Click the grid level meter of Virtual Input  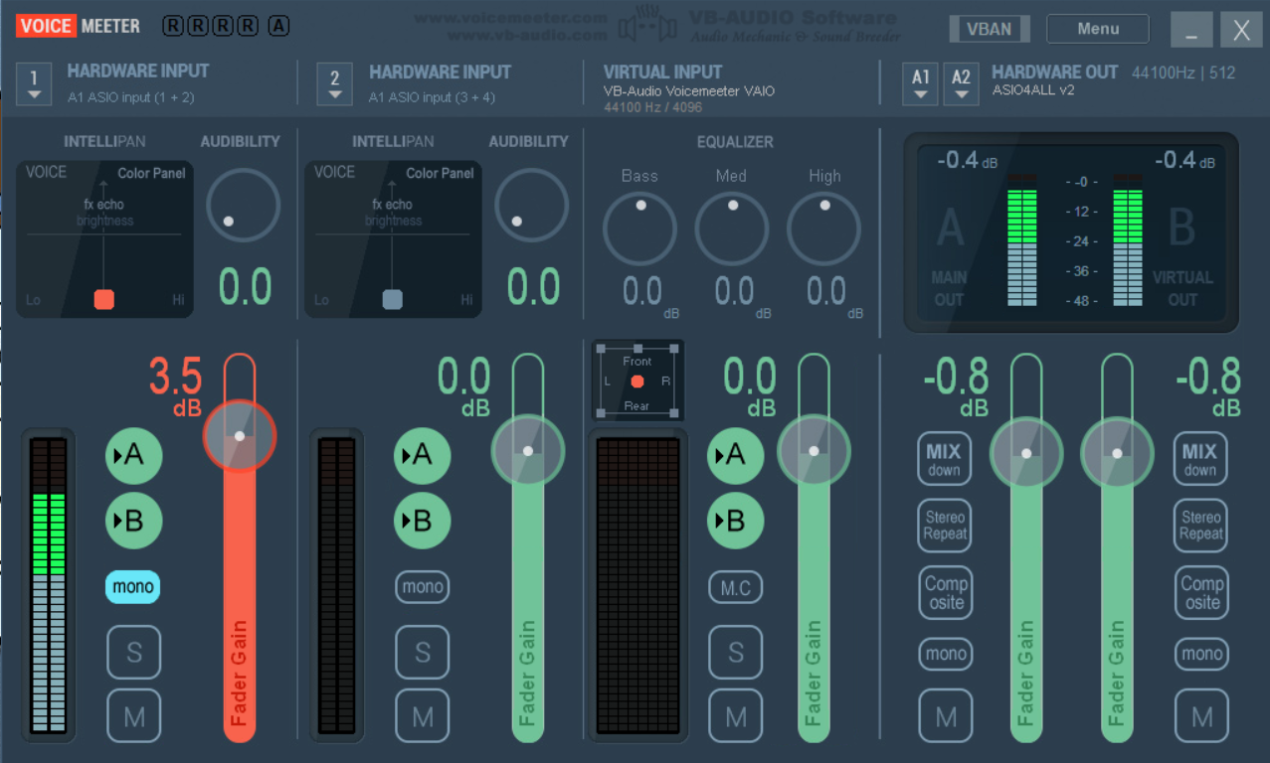(x=637, y=585)
